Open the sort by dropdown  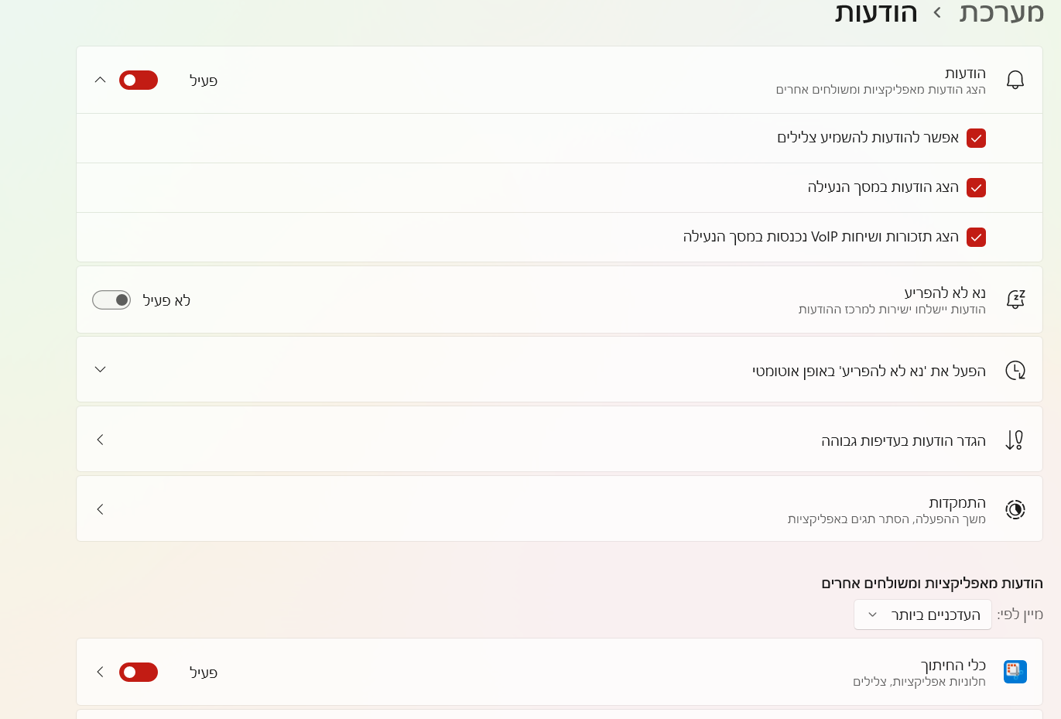click(922, 615)
